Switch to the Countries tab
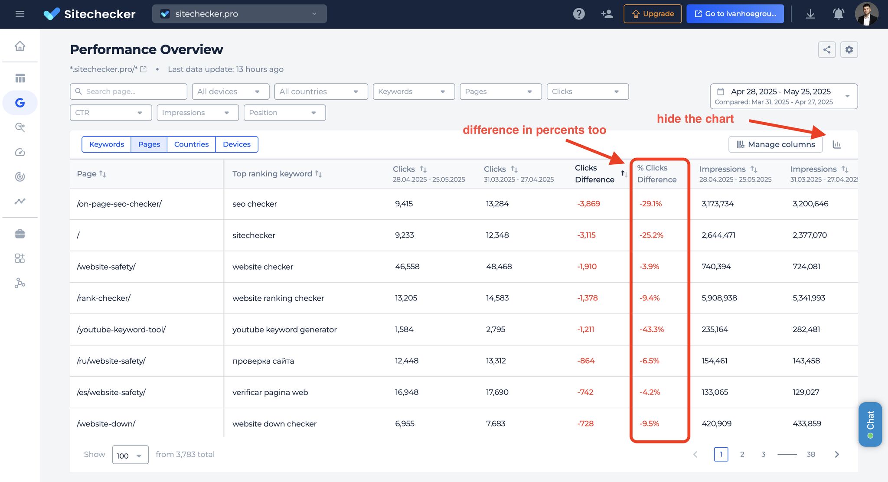Viewport: 888px width, 482px height. pos(191,144)
